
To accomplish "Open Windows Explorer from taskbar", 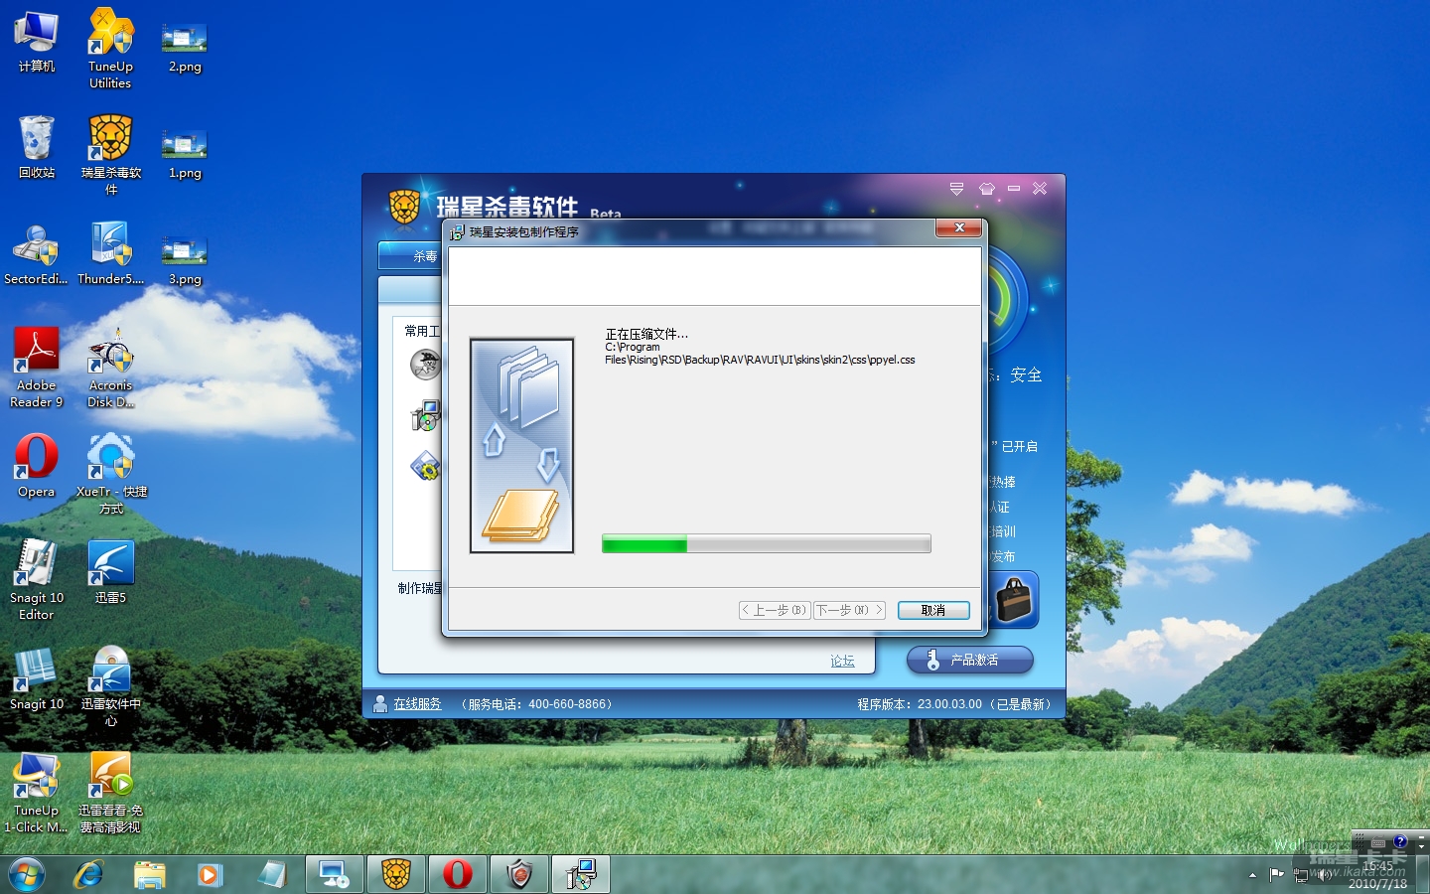I will point(150,874).
